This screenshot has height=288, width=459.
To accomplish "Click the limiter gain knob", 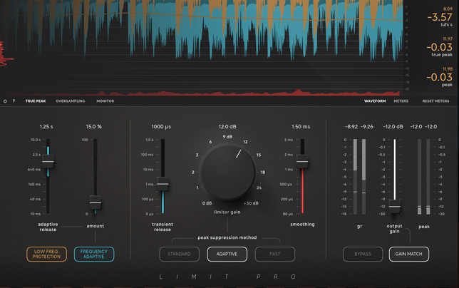I will [x=228, y=173].
